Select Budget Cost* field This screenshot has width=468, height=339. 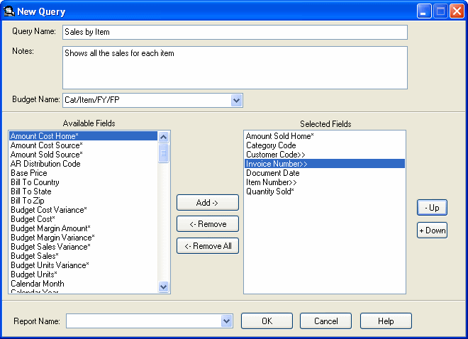(x=83, y=219)
